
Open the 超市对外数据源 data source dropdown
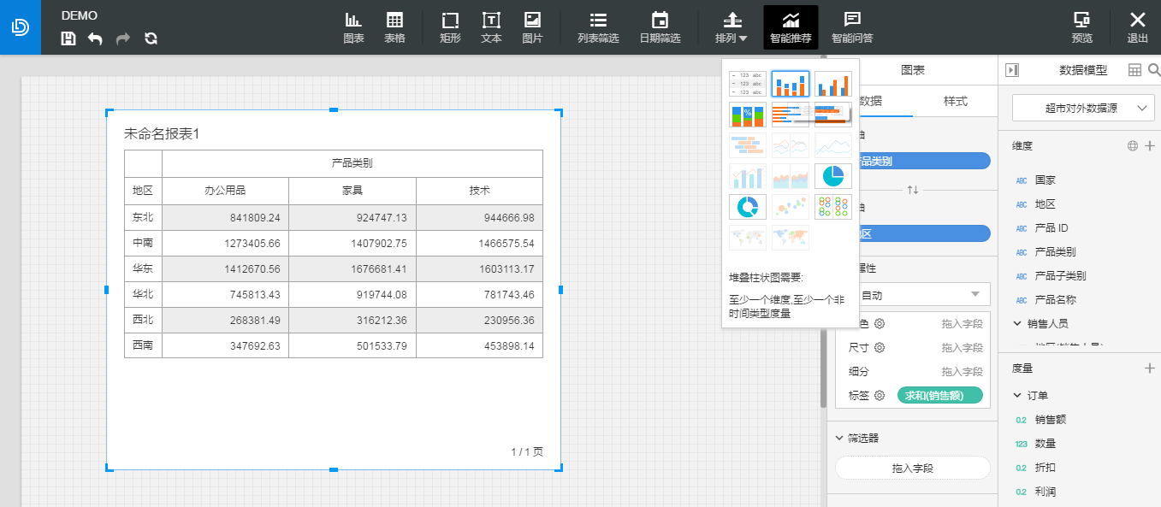(1083, 108)
